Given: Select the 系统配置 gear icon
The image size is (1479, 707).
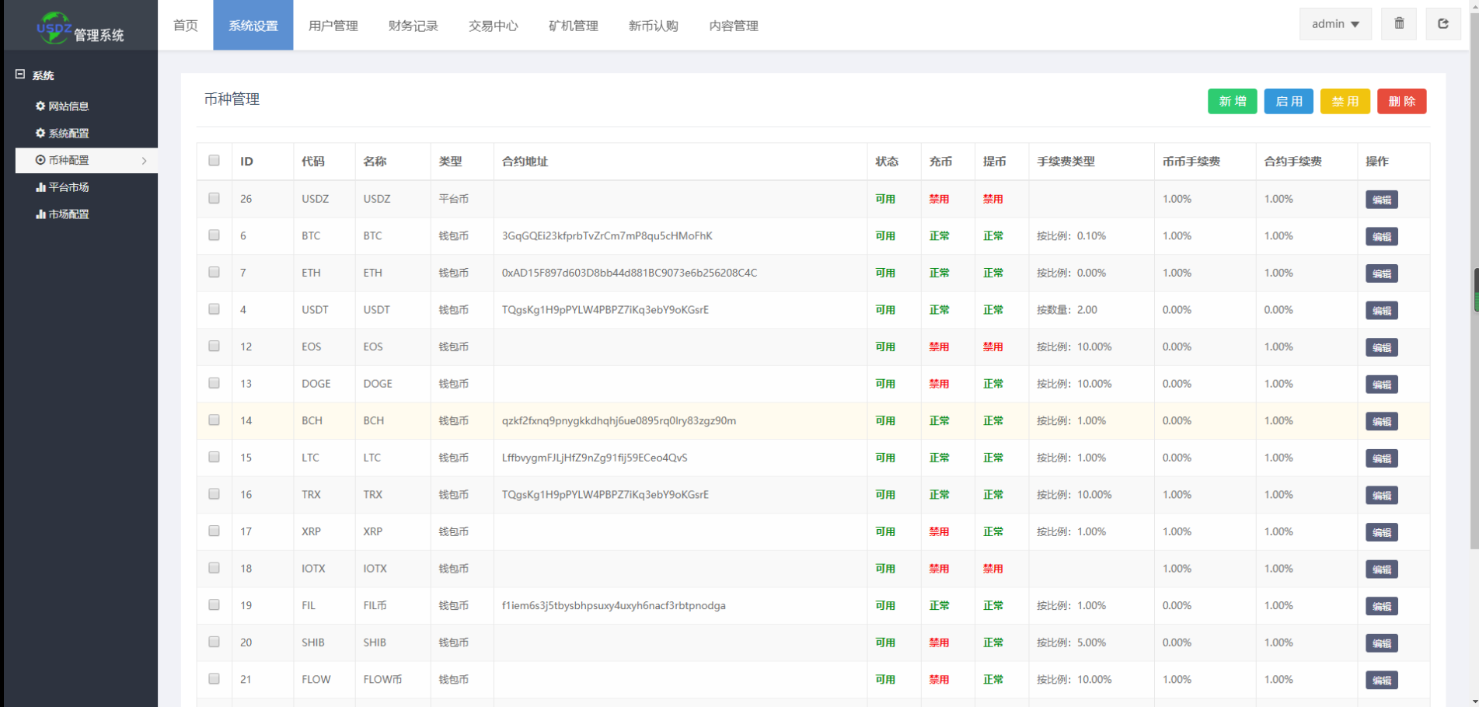Looking at the screenshot, I should [x=40, y=133].
